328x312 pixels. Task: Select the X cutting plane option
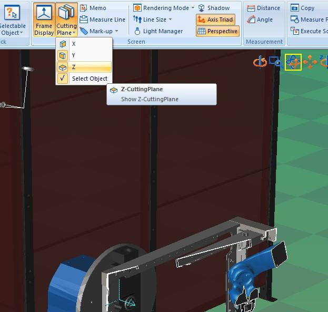pos(84,44)
